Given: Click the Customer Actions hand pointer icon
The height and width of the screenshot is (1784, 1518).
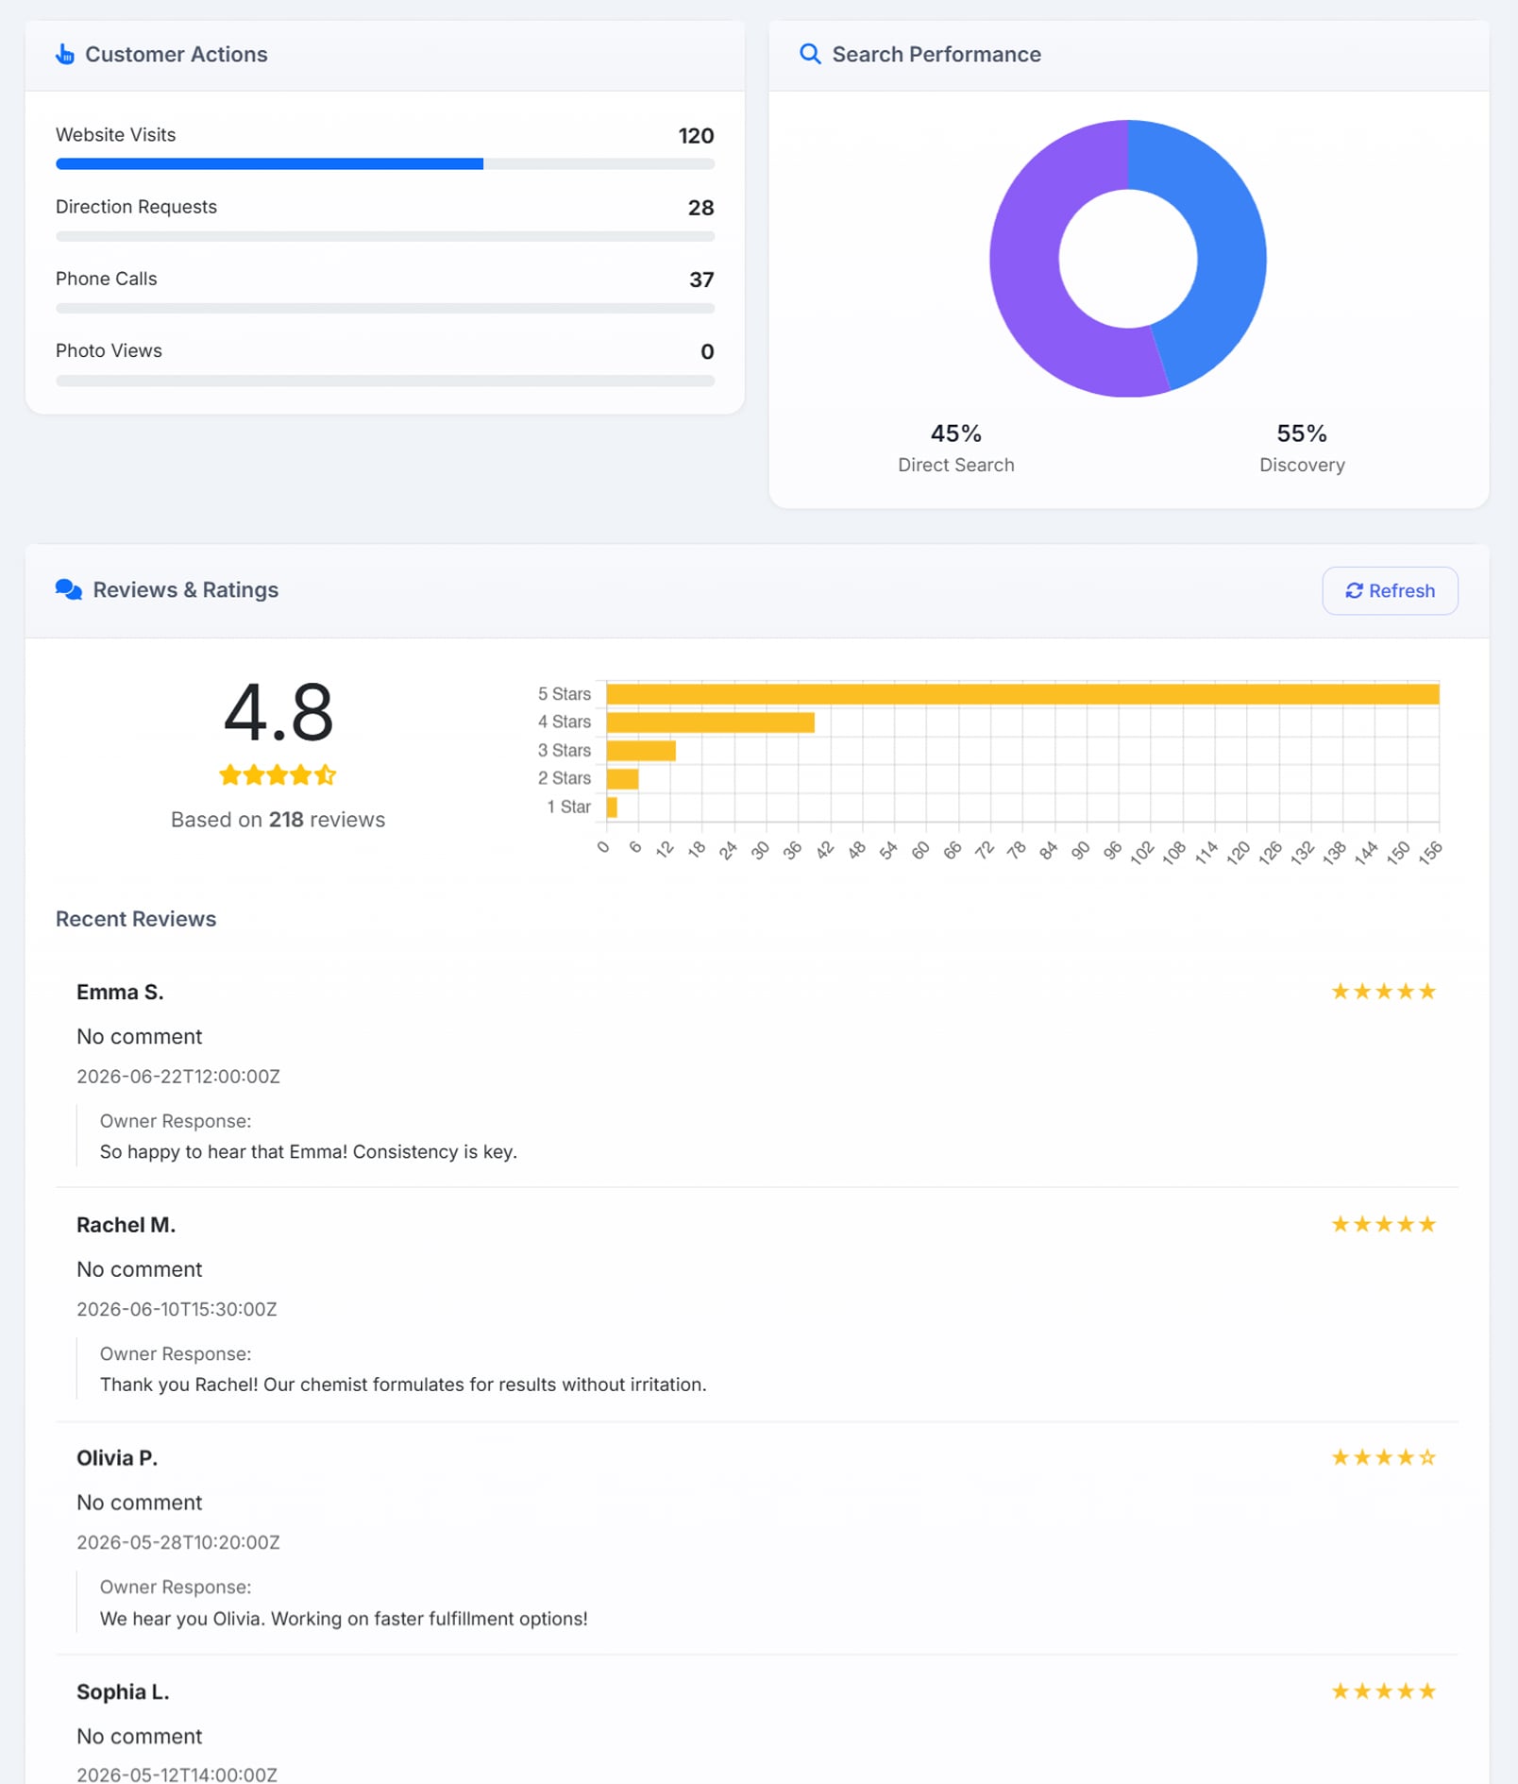Looking at the screenshot, I should coord(65,54).
